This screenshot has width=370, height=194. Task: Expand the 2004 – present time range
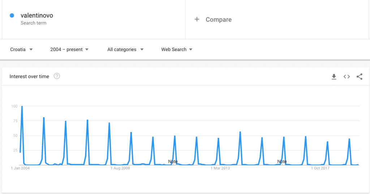[x=69, y=50]
